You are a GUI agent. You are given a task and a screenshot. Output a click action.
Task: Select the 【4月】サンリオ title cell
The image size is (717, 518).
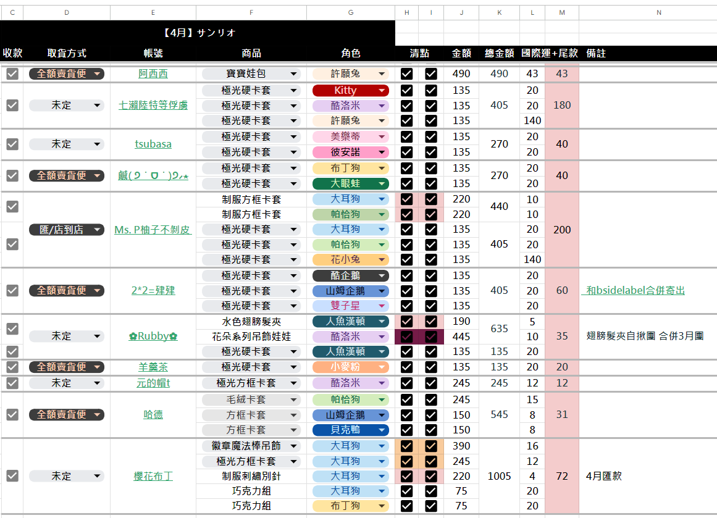(x=198, y=33)
